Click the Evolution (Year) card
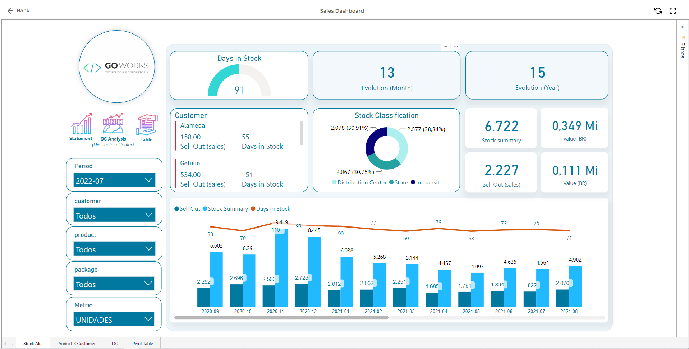 (x=537, y=75)
